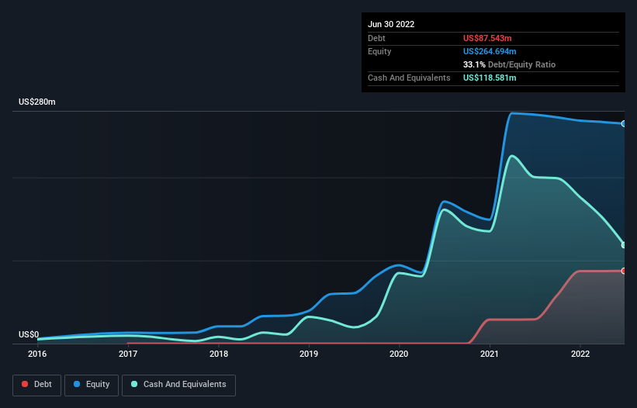Click the Debt label in the tooltip
The height and width of the screenshot is (408, 637).
click(376, 38)
